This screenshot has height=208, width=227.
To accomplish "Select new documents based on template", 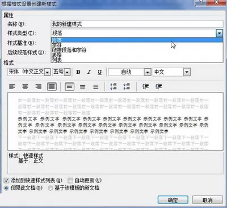I will 50,188.
